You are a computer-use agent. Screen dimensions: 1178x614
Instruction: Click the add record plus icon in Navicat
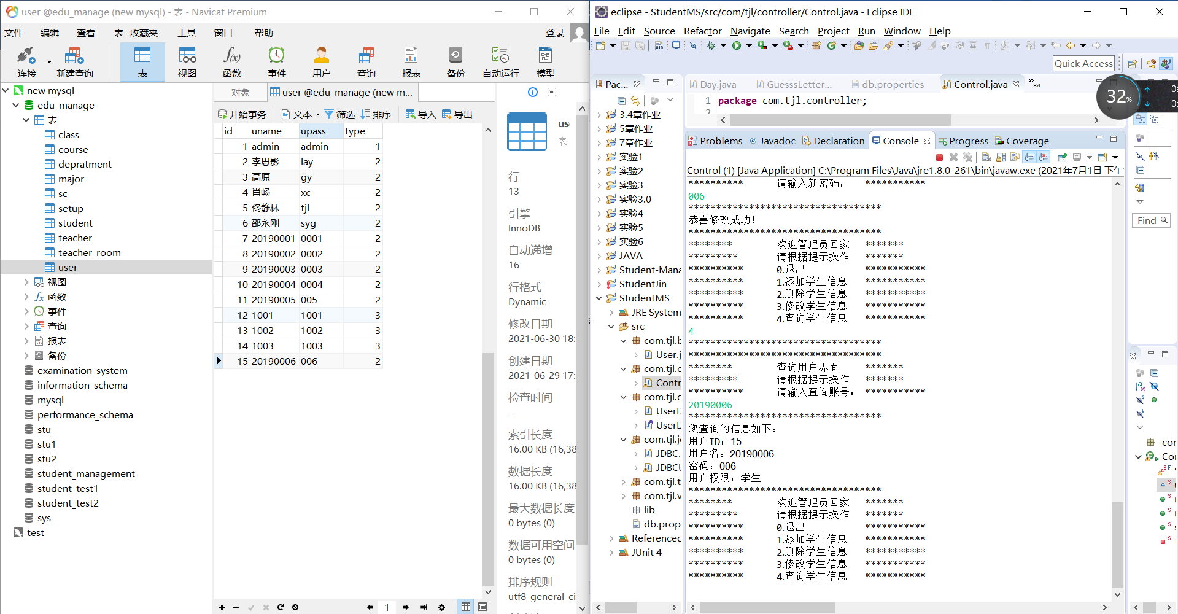222,607
